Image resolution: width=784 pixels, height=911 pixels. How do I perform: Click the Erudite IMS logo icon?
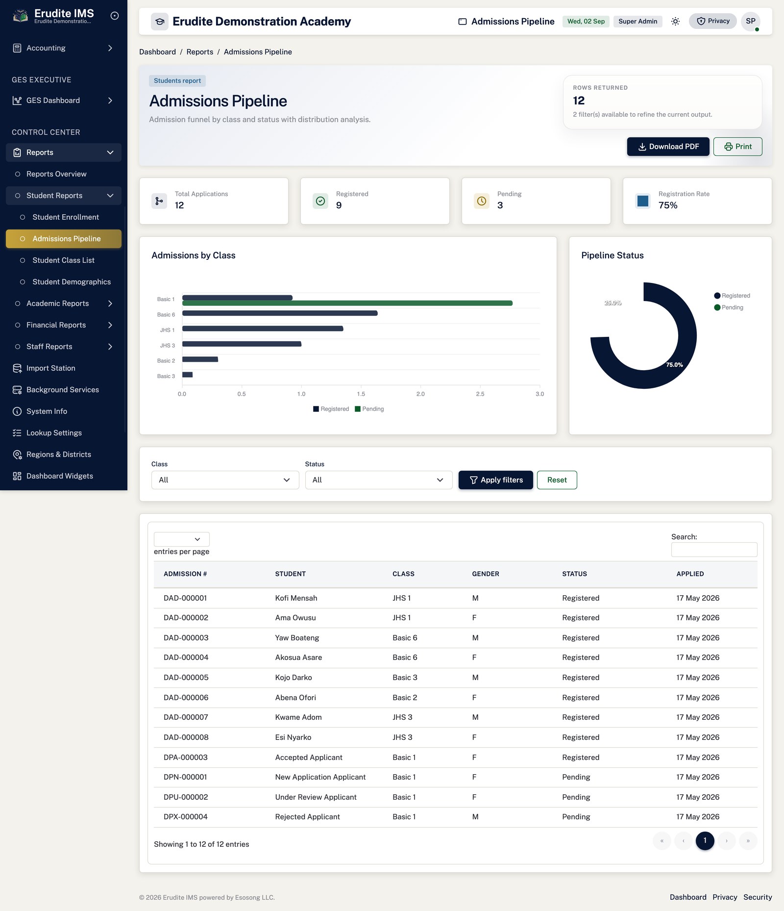click(20, 16)
